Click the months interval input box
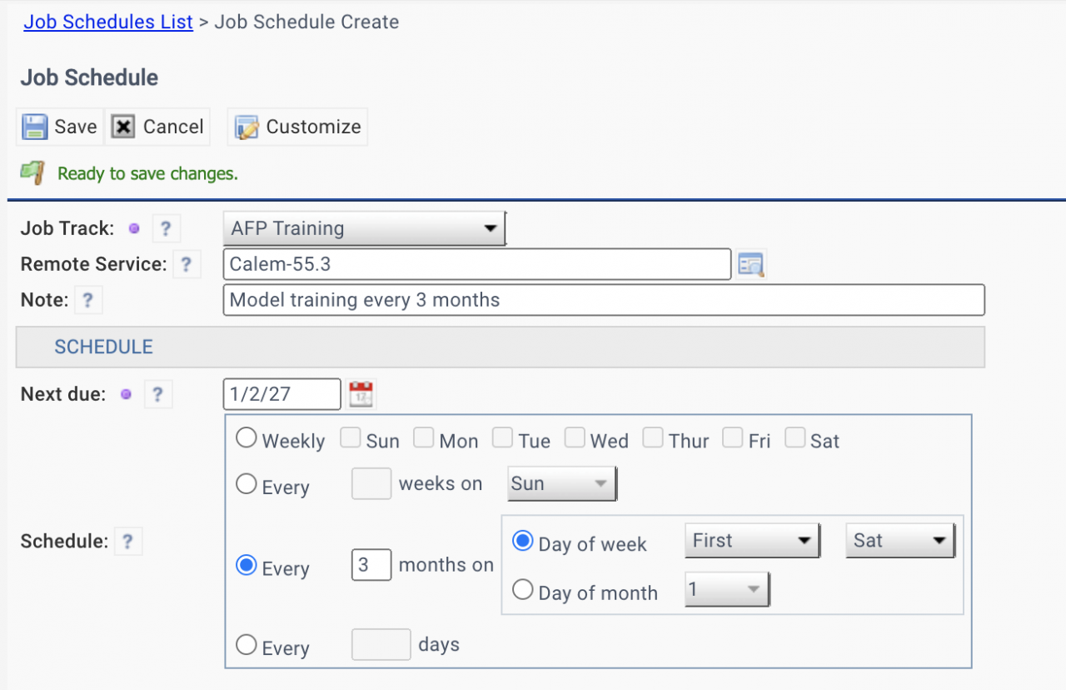 pos(371,565)
